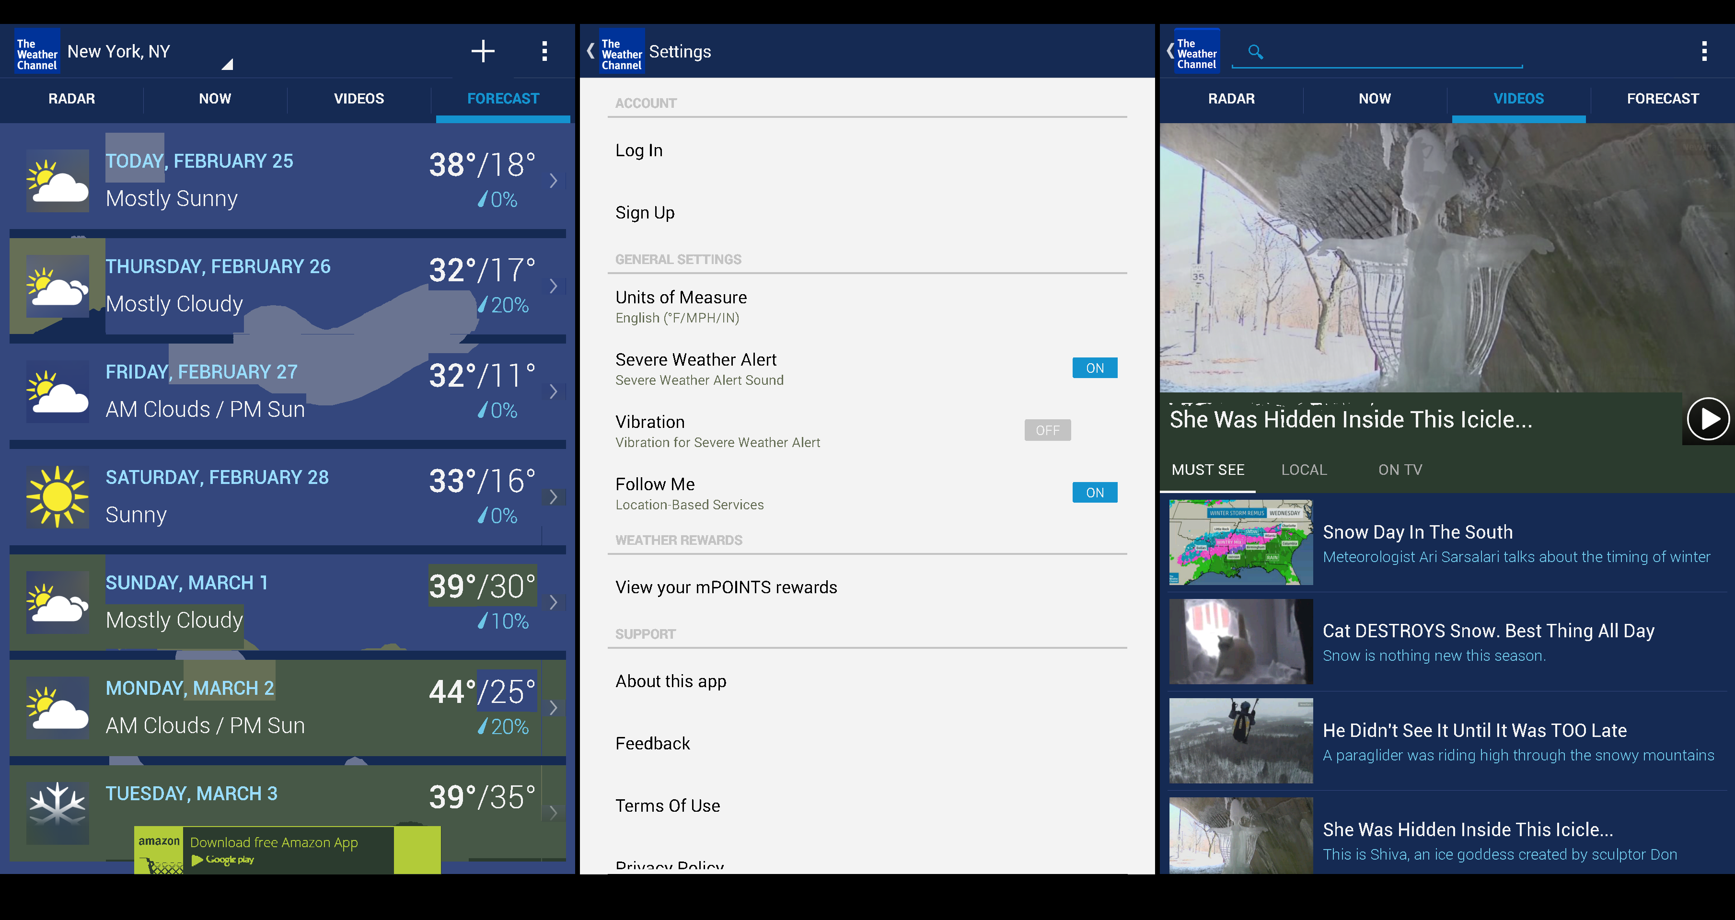Open overflow menu in forecast screen

[x=544, y=51]
